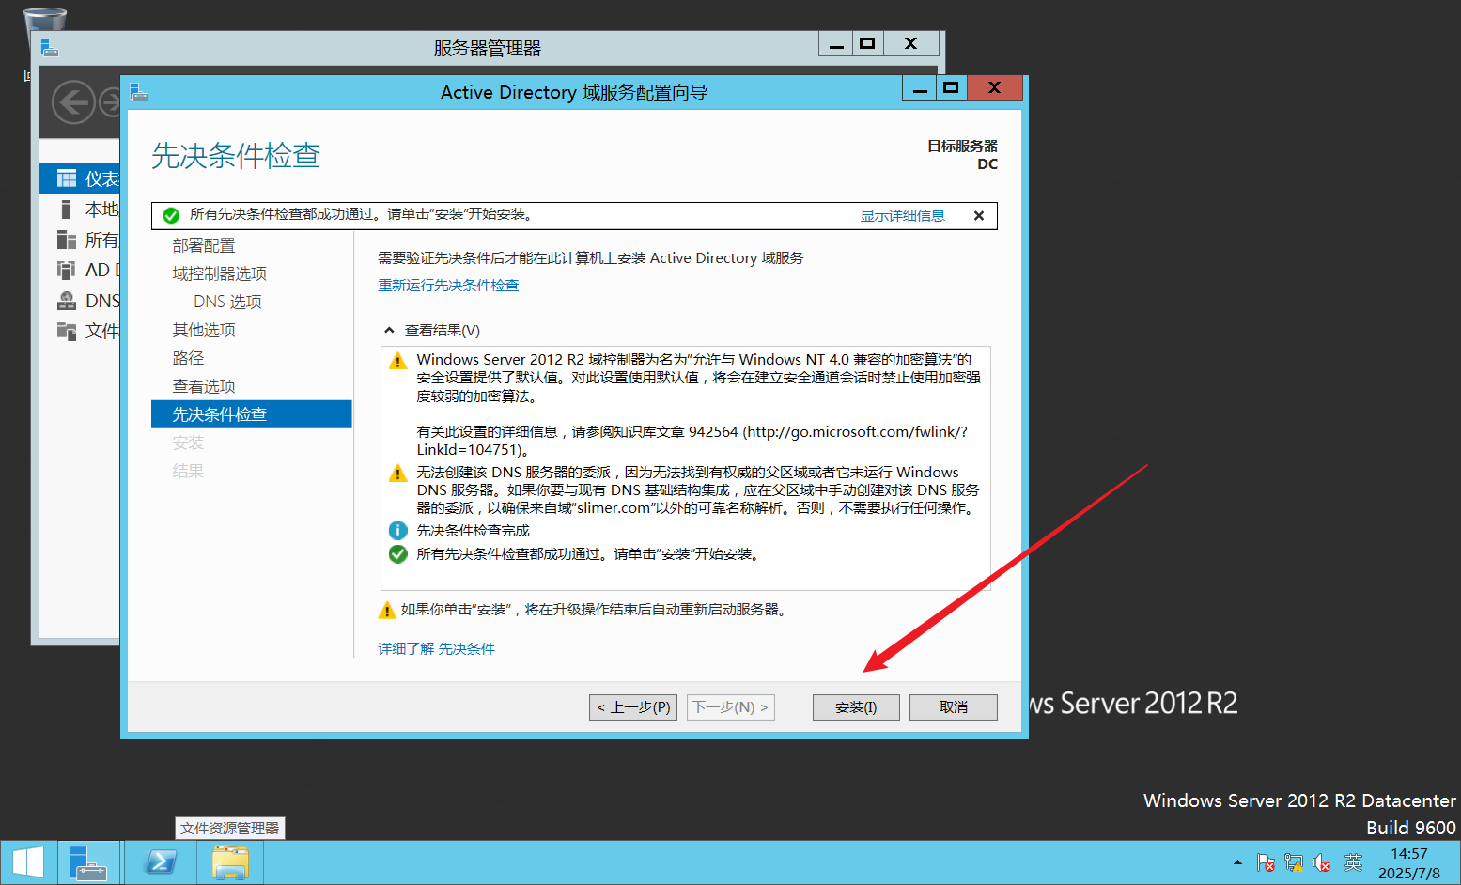The width and height of the screenshot is (1461, 885).
Task: Click 英 input language indicator
Action: click(x=1353, y=862)
